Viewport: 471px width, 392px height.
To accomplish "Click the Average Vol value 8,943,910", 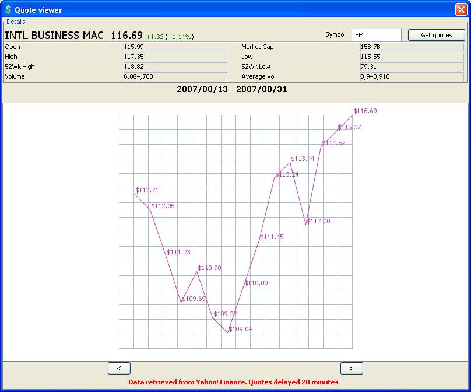I will (412, 76).
